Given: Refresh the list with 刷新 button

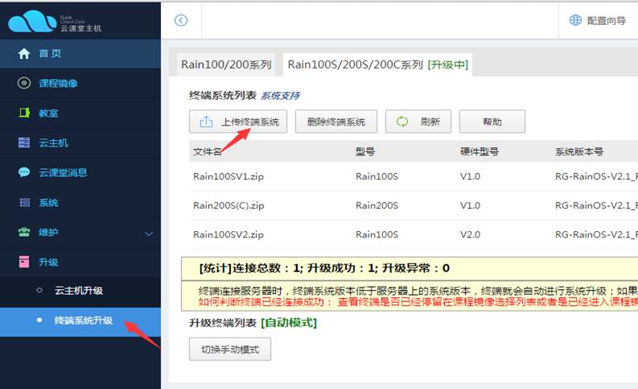Looking at the screenshot, I should pyautogui.click(x=418, y=122).
